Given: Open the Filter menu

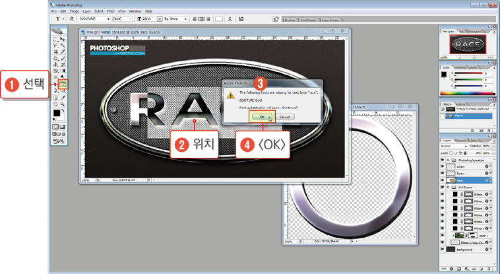Looking at the screenshot, I should click(111, 11).
